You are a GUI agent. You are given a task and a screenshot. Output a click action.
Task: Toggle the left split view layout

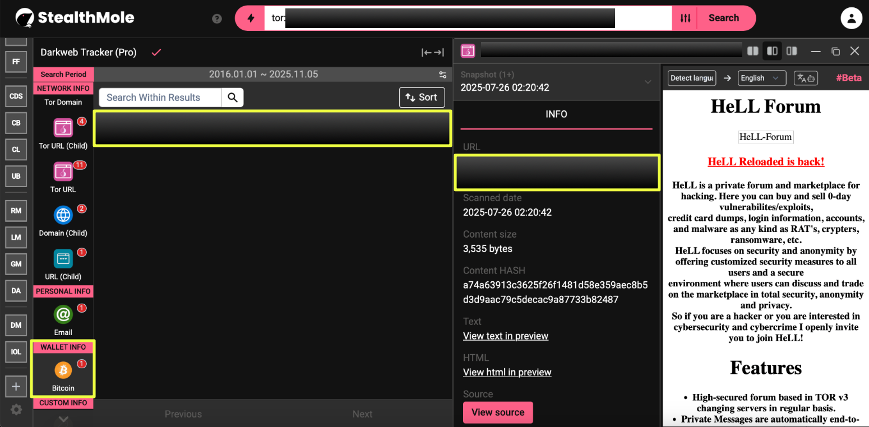(752, 51)
